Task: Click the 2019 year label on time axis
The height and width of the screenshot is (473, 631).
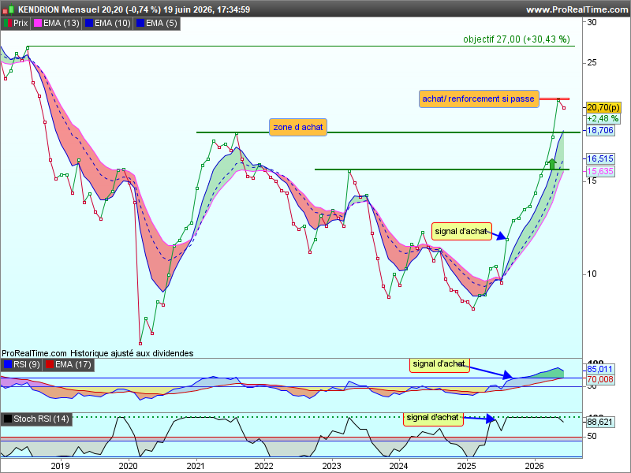Action: (x=61, y=466)
